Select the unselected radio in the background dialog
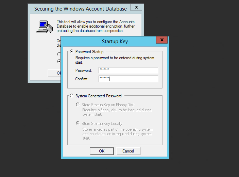This screenshot has width=239, height=177. pyautogui.click(x=59, y=54)
